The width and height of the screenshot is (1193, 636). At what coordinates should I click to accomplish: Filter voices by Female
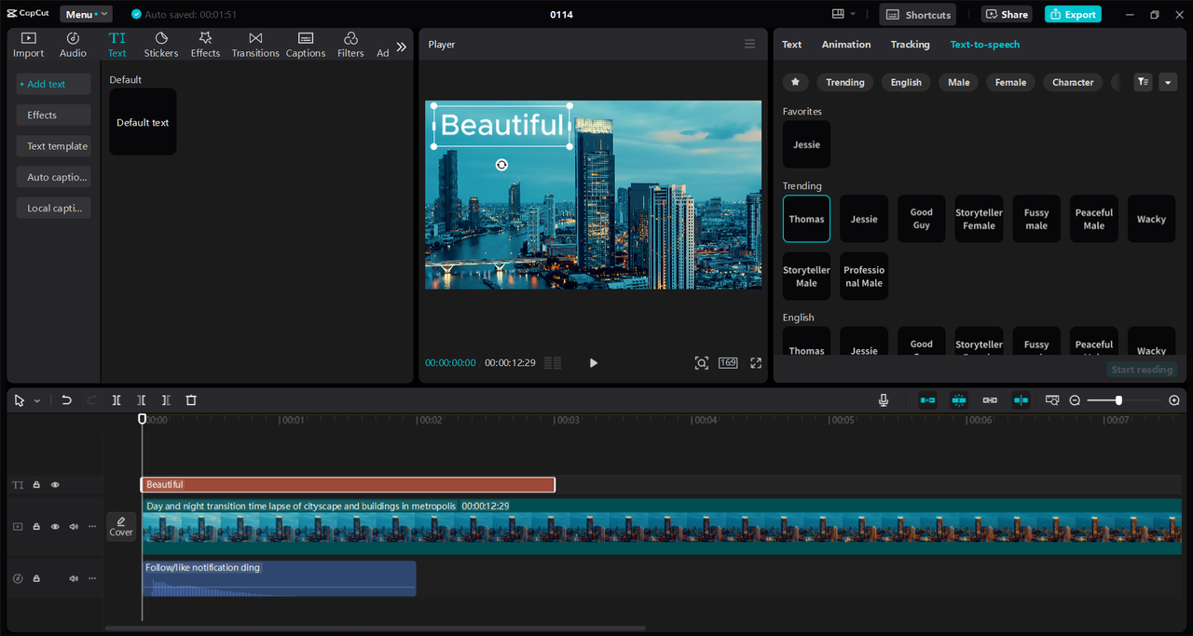[1010, 82]
